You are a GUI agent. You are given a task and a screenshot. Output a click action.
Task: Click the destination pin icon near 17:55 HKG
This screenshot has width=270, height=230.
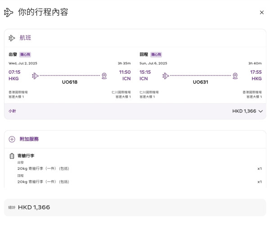(x=235, y=75)
